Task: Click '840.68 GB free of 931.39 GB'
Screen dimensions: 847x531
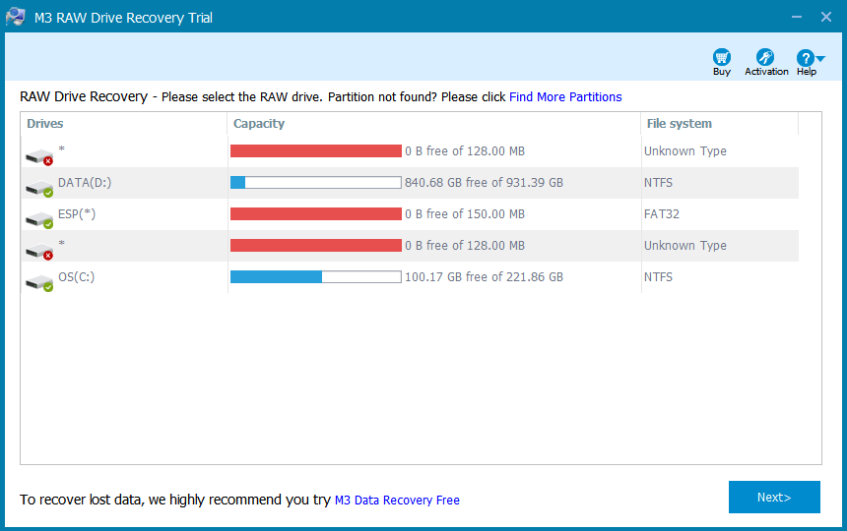Action: pyautogui.click(x=484, y=183)
